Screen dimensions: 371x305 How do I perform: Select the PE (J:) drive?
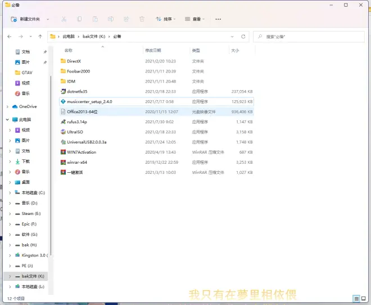click(x=24, y=266)
